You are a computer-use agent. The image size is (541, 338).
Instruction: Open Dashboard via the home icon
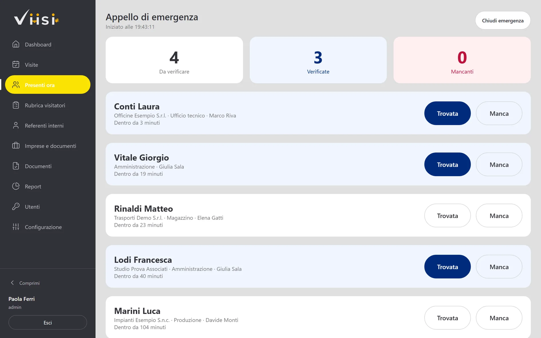tap(16, 44)
